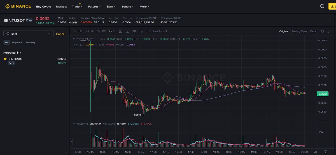Screen dimensions: 336x155
Task: Click the 24h Low value 0.0534
Action: point(127,22)
